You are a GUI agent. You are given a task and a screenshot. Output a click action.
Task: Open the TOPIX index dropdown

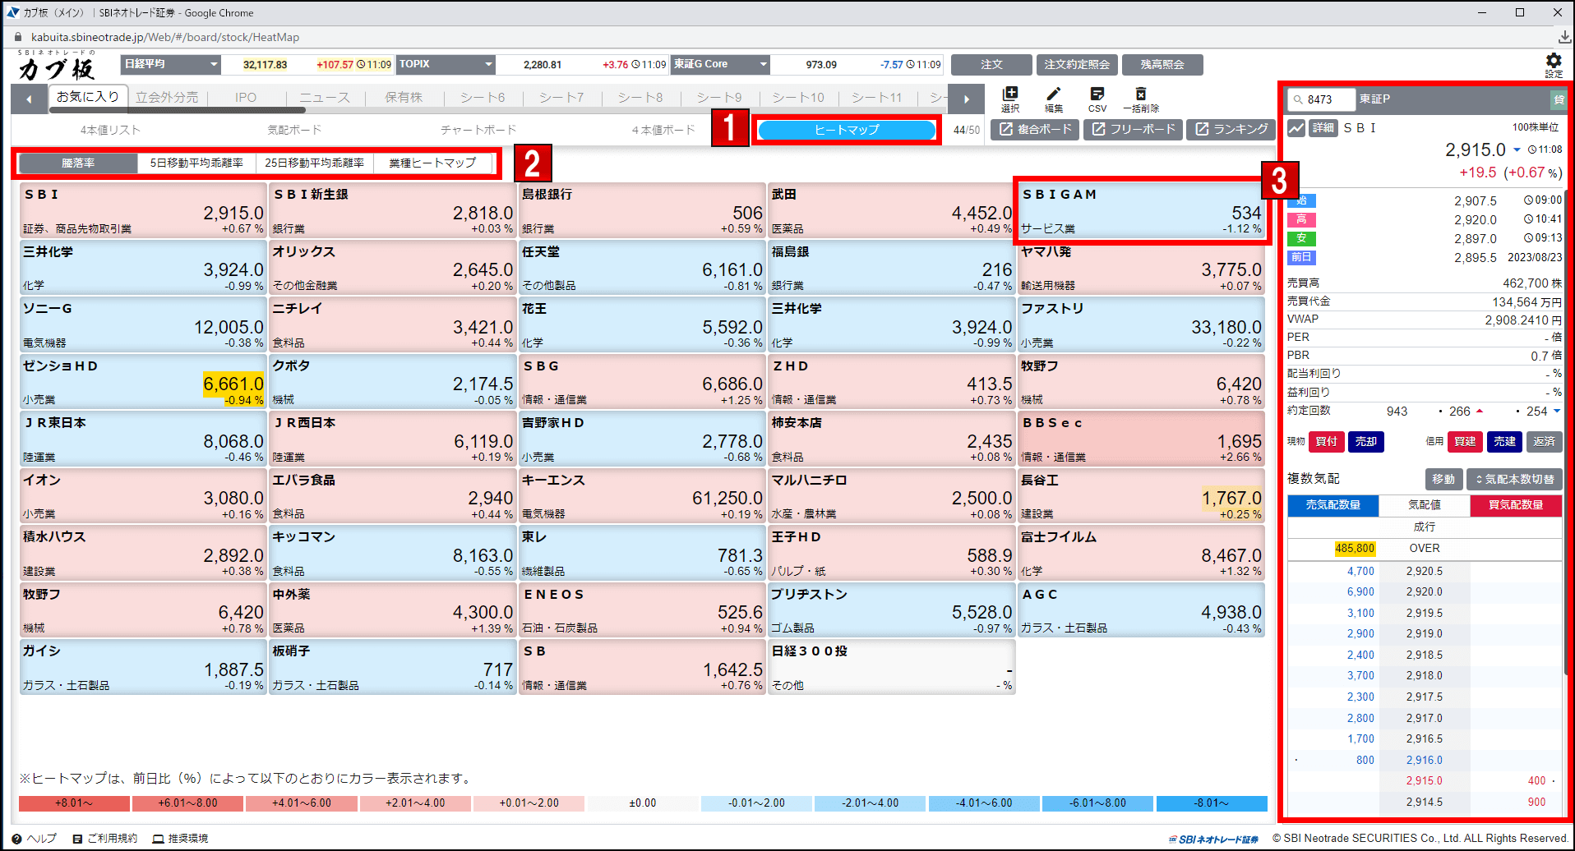(x=488, y=64)
